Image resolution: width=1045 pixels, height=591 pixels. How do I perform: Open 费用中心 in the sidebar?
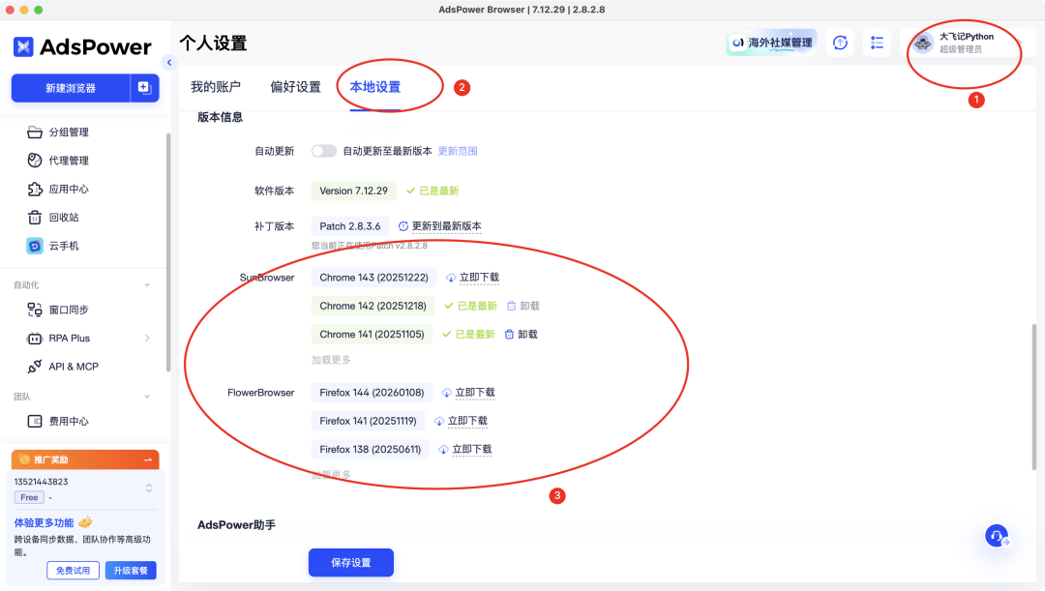(x=69, y=421)
